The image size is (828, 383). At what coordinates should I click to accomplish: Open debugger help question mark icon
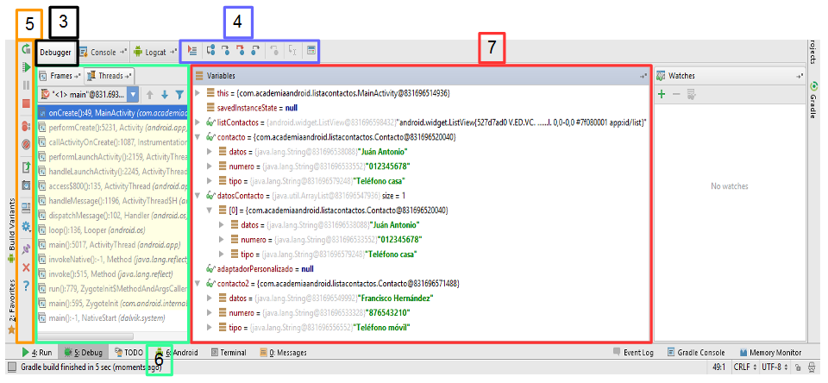coord(25,286)
